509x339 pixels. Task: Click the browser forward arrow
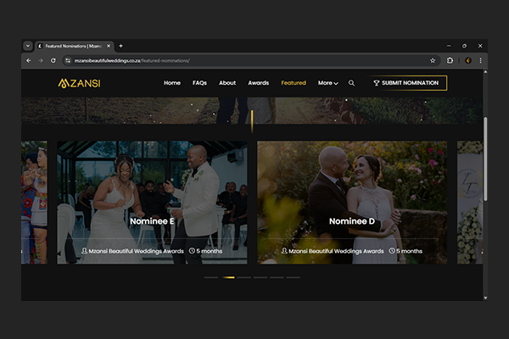point(41,61)
